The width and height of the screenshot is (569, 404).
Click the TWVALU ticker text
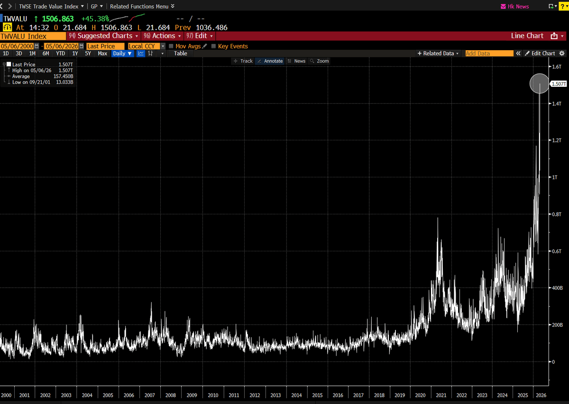pyautogui.click(x=16, y=18)
